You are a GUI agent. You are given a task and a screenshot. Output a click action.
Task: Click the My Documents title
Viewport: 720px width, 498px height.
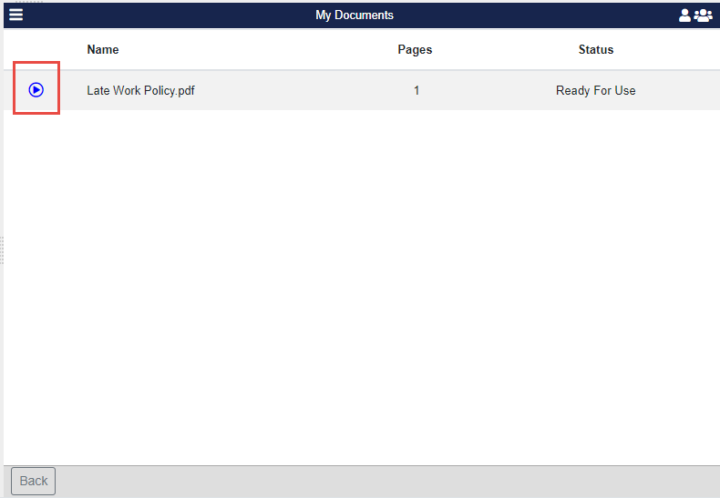[x=355, y=15]
